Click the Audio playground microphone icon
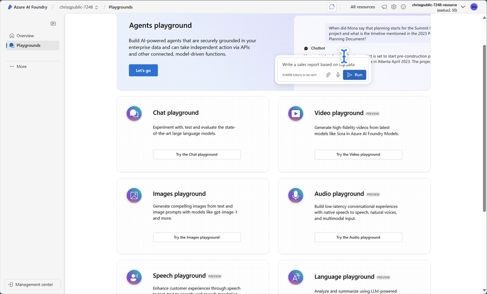Image resolution: width=487 pixels, height=294 pixels. coord(296,196)
